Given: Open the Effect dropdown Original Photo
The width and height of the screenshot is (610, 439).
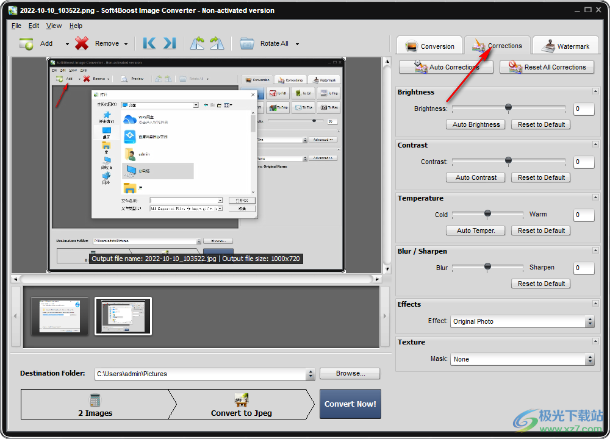Looking at the screenshot, I should point(522,321).
